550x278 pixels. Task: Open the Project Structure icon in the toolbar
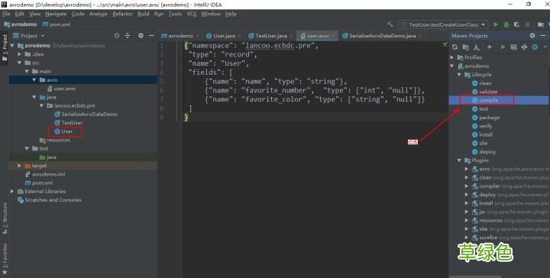541,24
